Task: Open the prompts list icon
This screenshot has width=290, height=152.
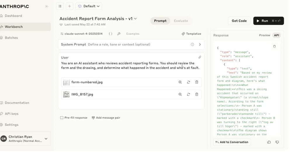Action: (x=60, y=6)
